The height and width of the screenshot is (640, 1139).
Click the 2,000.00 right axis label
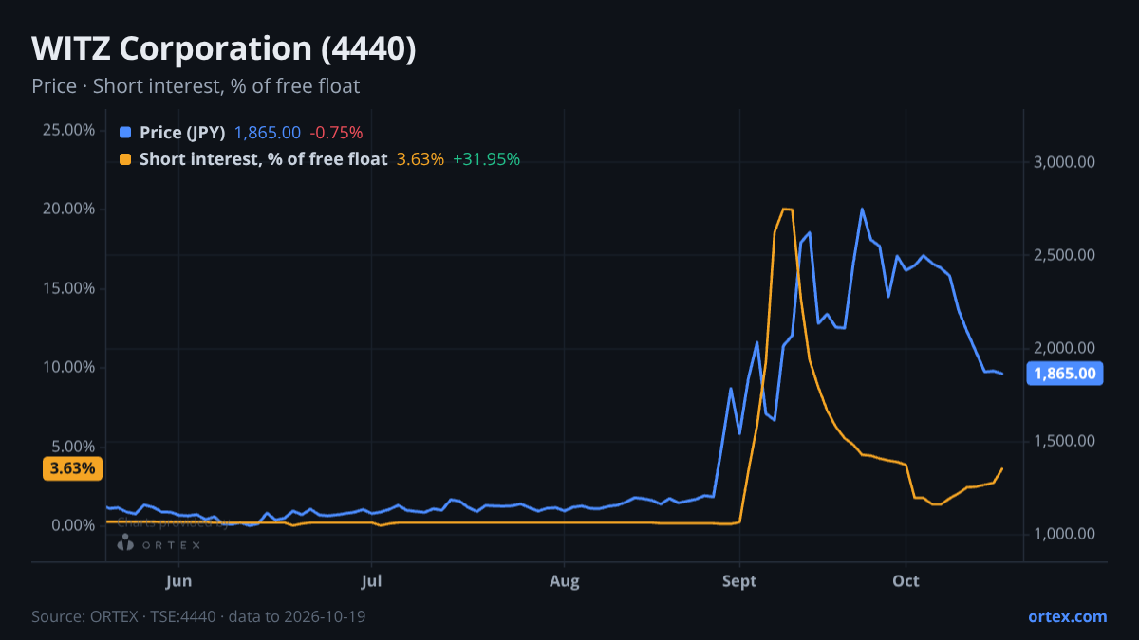point(1065,348)
